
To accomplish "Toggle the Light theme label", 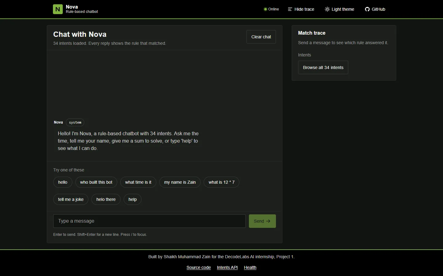I will point(343,9).
